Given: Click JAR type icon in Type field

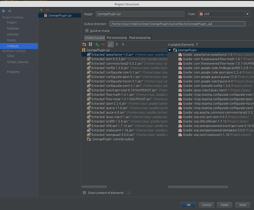Looking at the screenshot, I should point(201,14).
